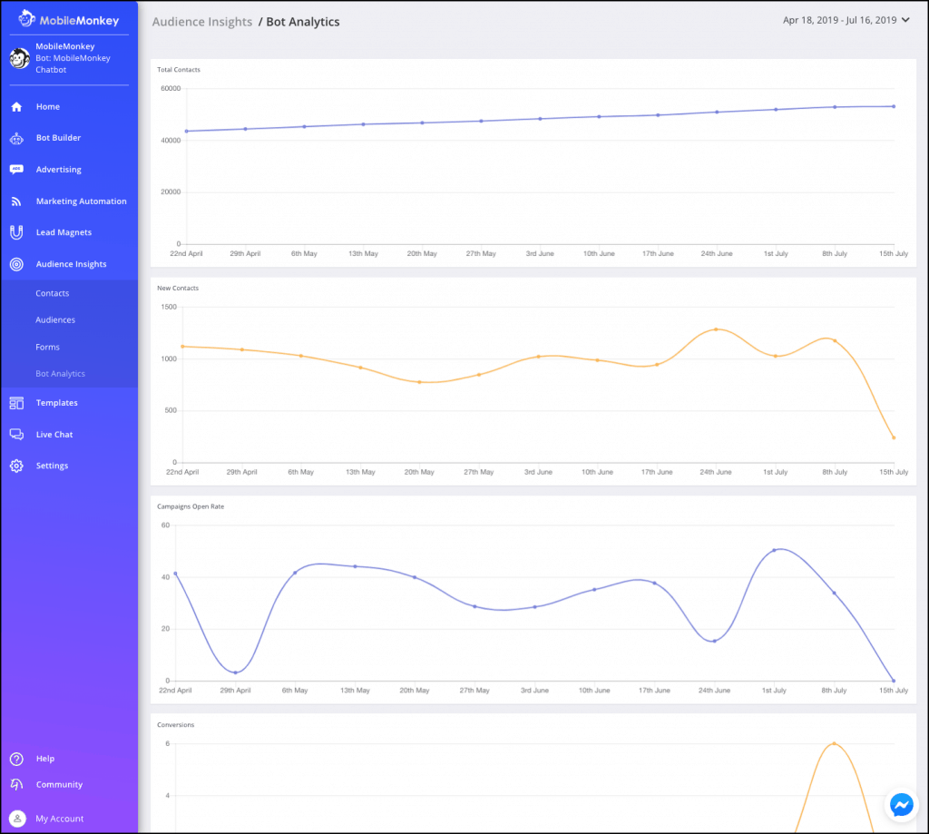
Task: Open My Account at sidebar bottom
Action: pos(60,819)
